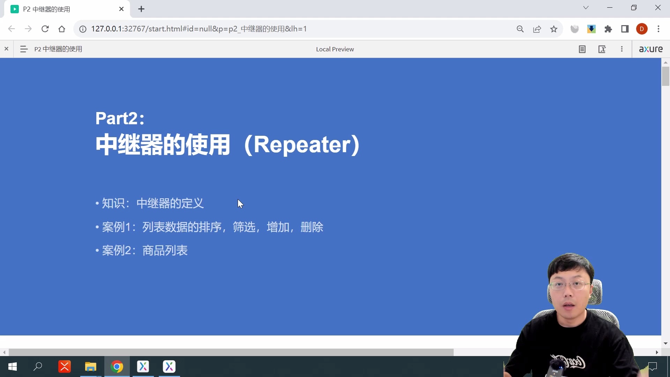Launch XMind from the taskbar

pos(65,367)
